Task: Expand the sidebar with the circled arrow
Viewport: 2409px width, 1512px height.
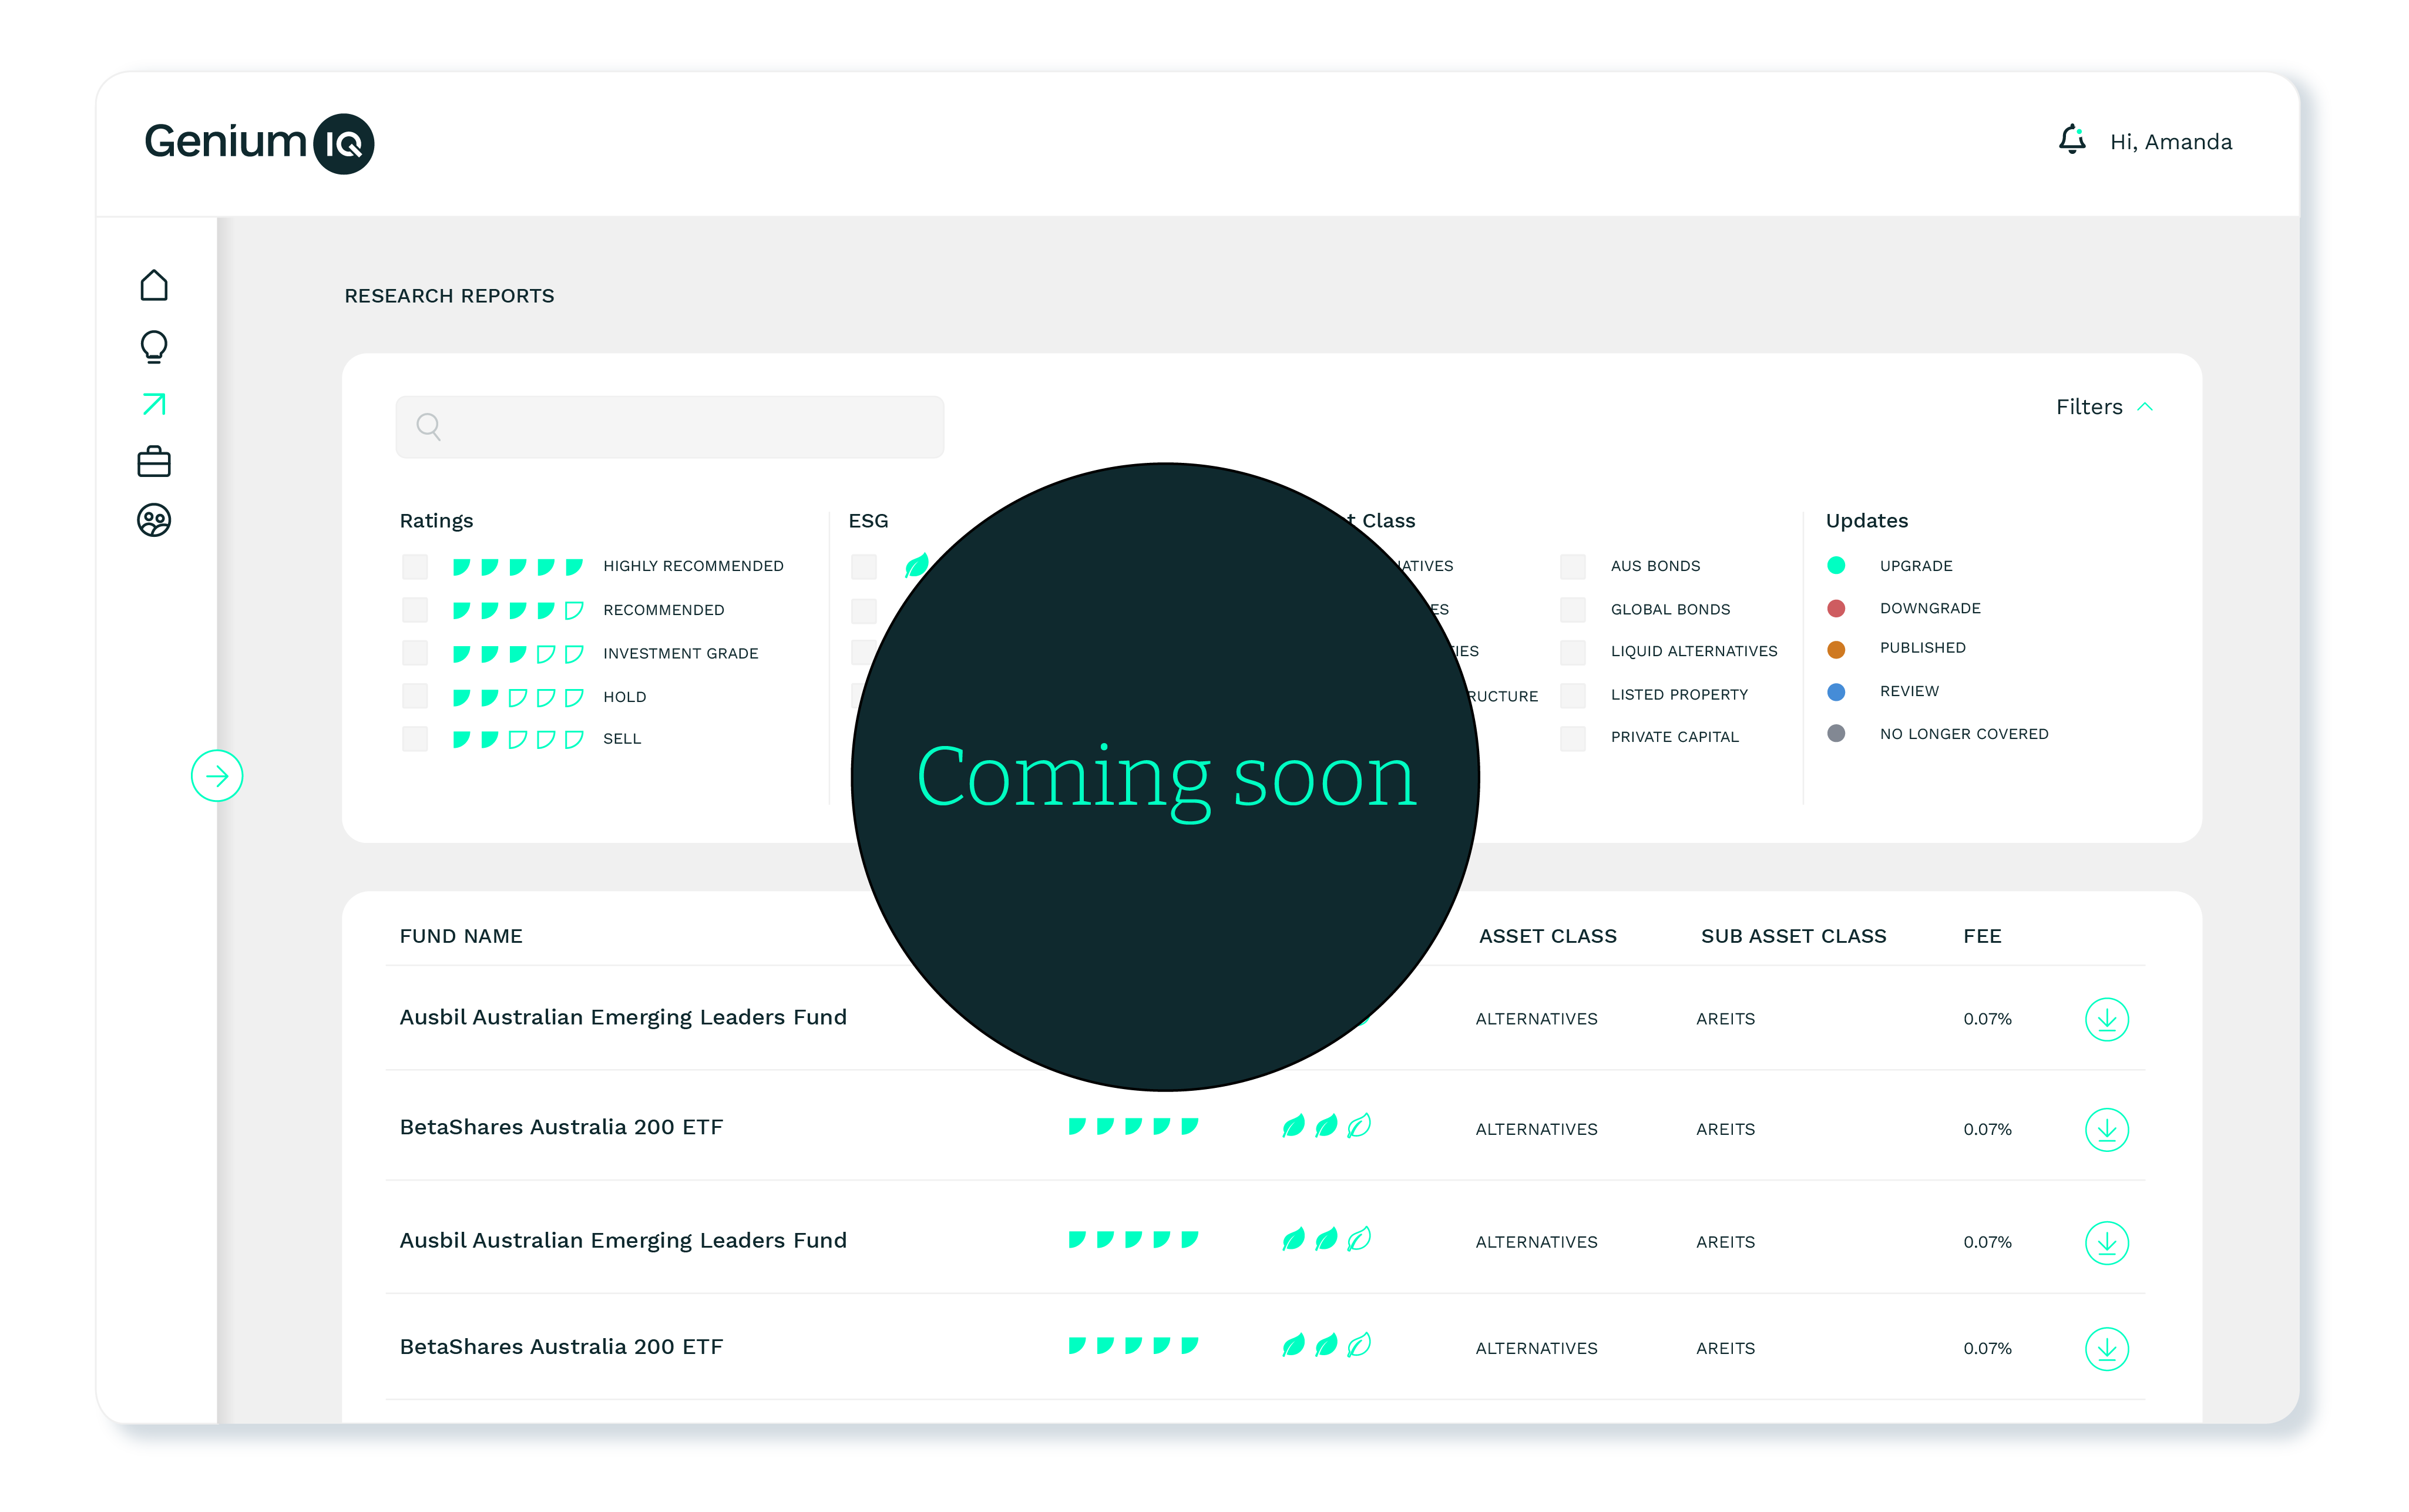Action: click(217, 776)
